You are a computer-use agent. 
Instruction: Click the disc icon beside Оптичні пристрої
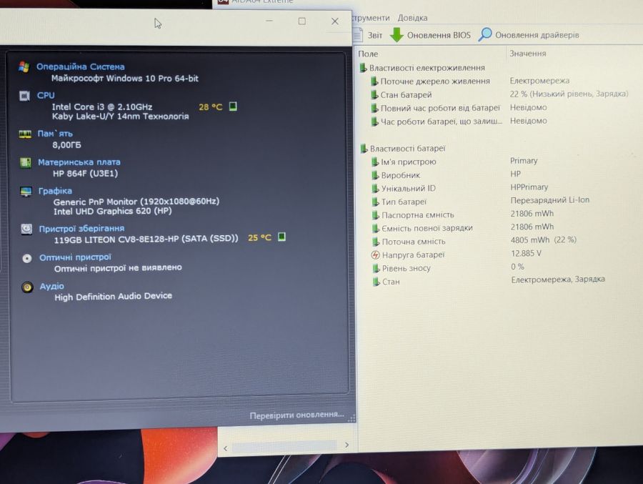(27, 258)
